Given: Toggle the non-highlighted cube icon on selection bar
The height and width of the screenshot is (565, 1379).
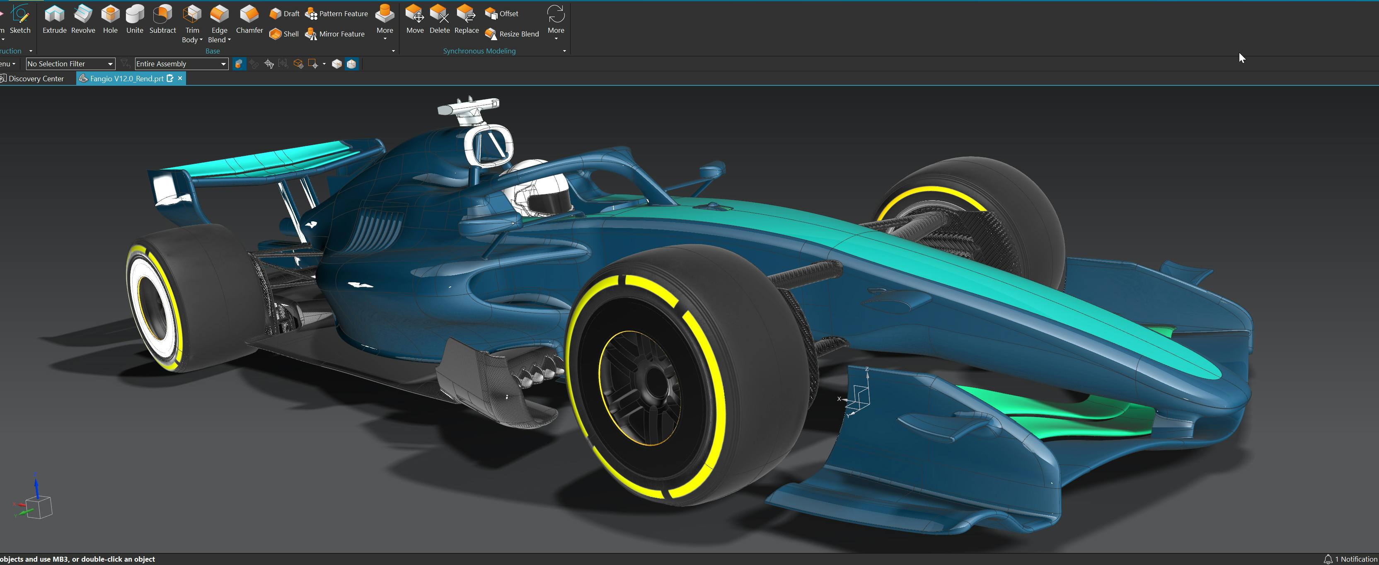Looking at the screenshot, I should point(337,64).
